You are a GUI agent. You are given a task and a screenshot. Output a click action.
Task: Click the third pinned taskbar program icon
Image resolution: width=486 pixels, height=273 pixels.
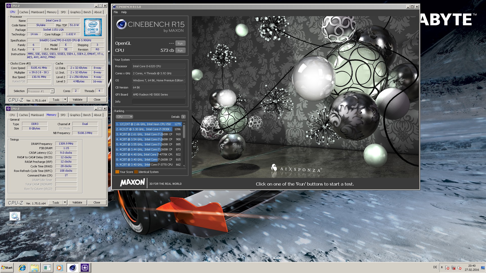point(47,268)
